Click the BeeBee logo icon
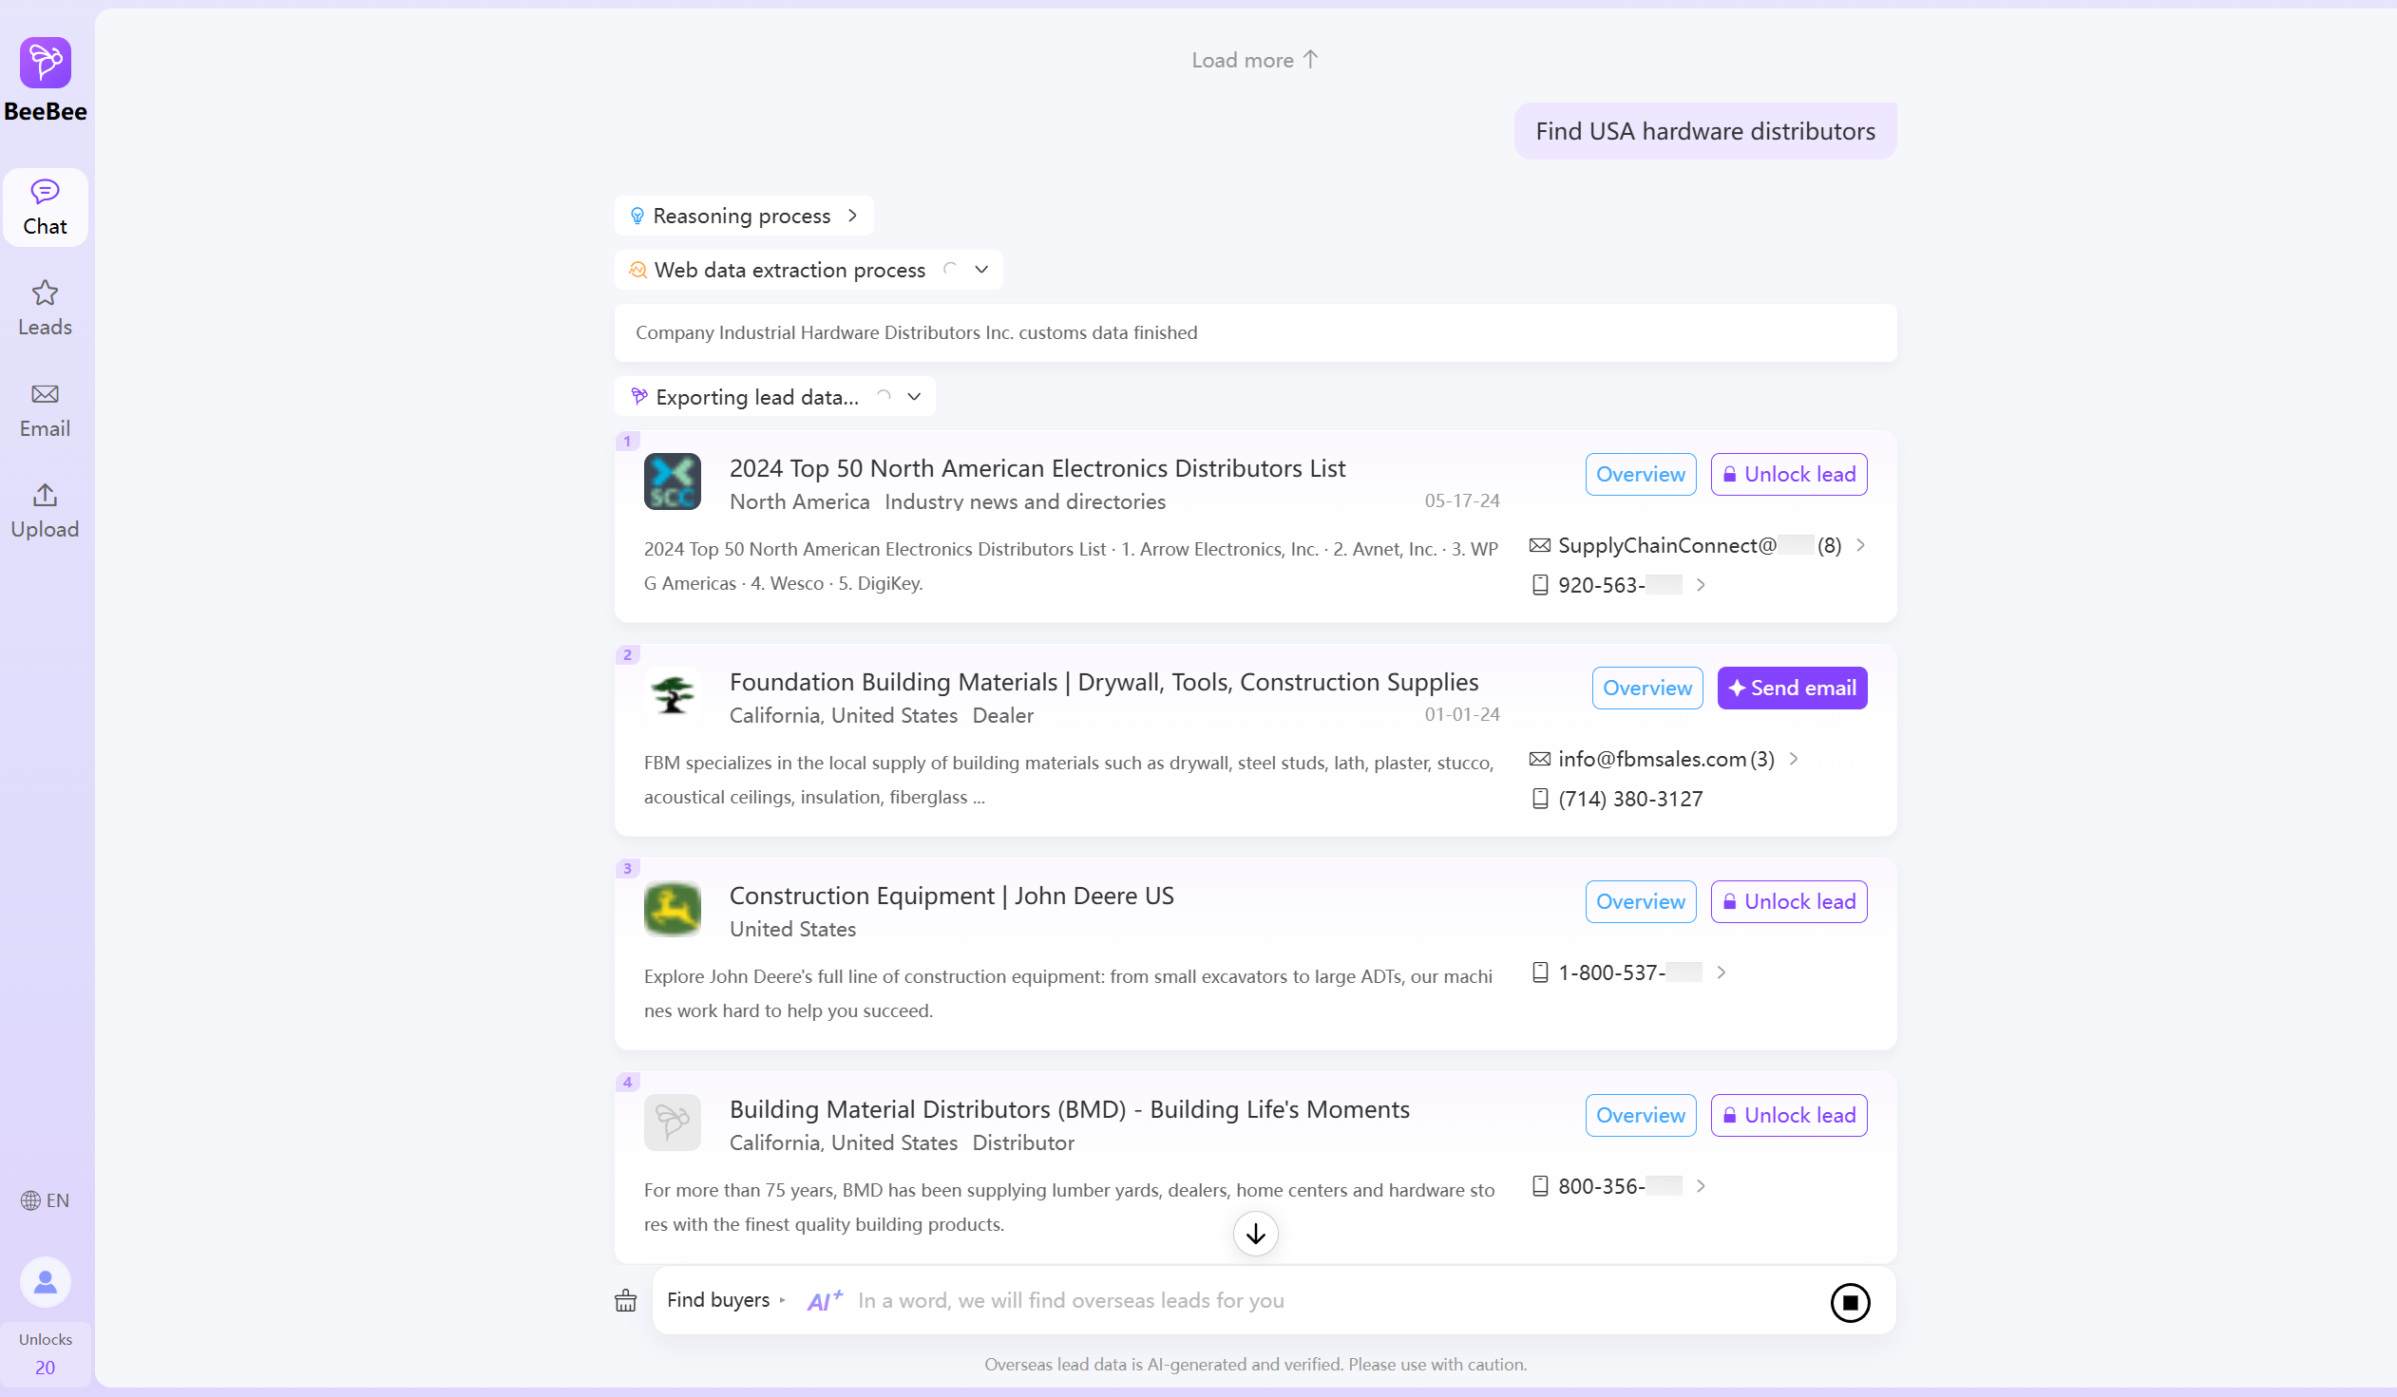The image size is (2397, 1397). click(x=45, y=63)
